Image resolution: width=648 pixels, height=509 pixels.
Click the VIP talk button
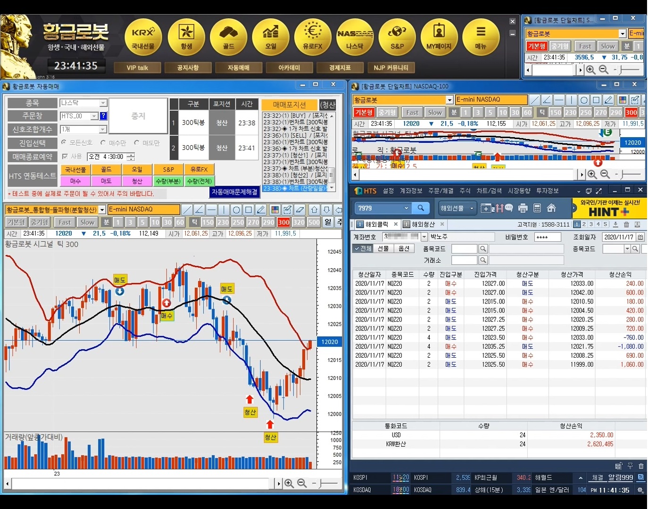click(x=137, y=68)
